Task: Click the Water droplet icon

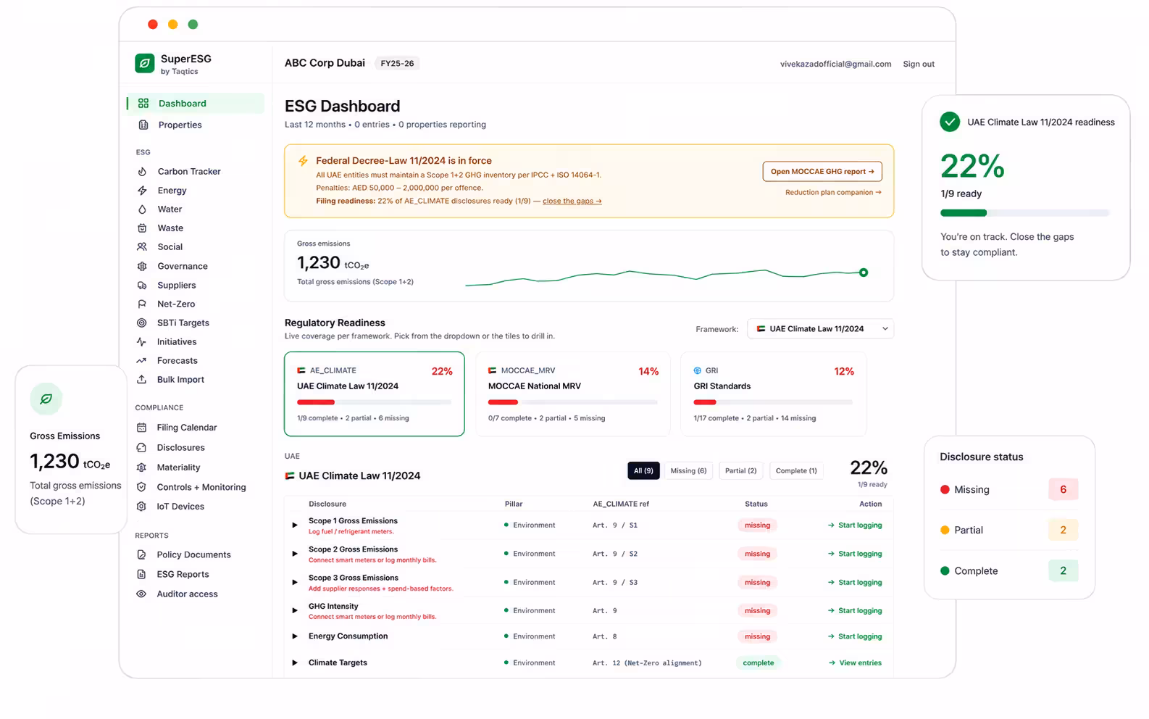Action: [142, 209]
